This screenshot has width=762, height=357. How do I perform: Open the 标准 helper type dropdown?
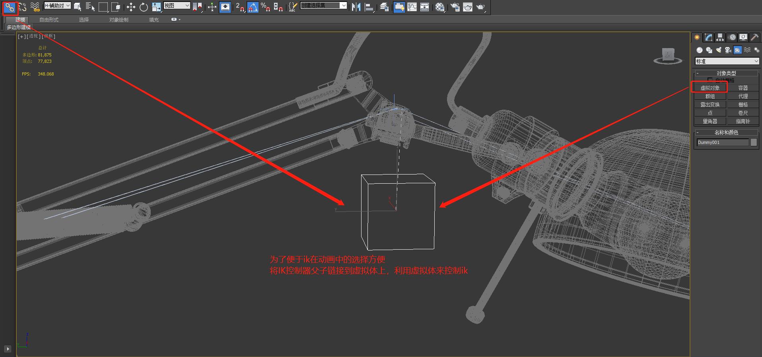[727, 61]
